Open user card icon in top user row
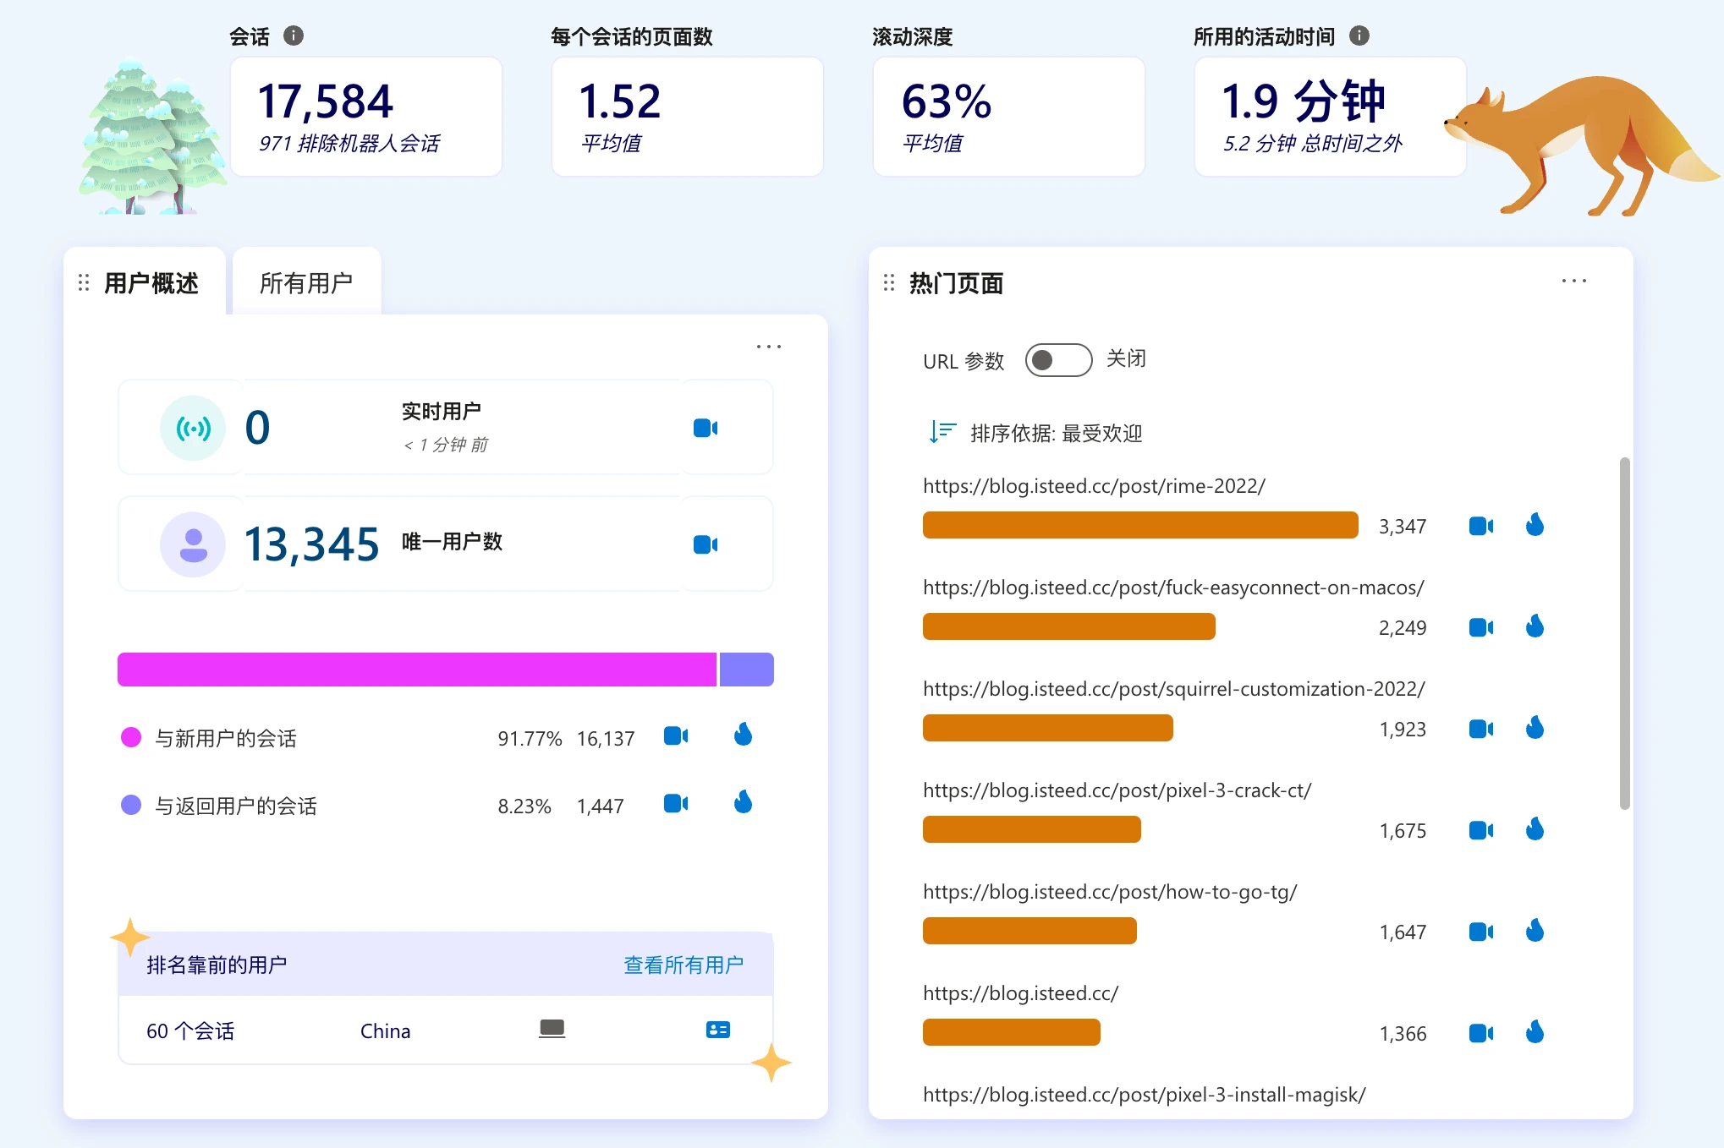 [x=717, y=1030]
